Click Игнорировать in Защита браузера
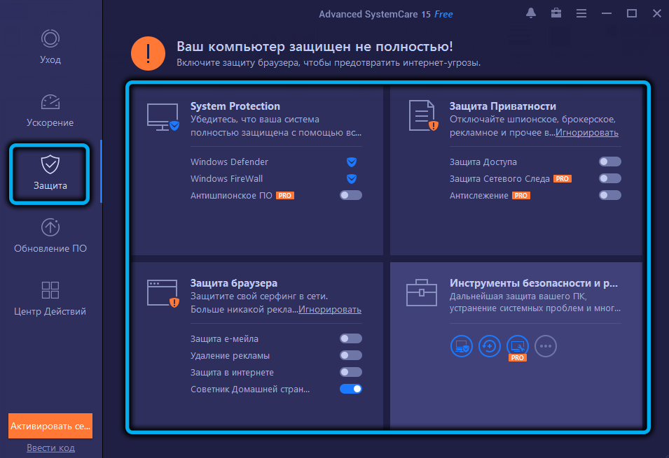 tap(330, 309)
